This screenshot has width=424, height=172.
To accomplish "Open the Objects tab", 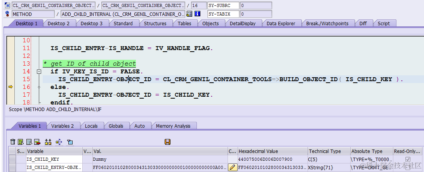I will pos(210,24).
